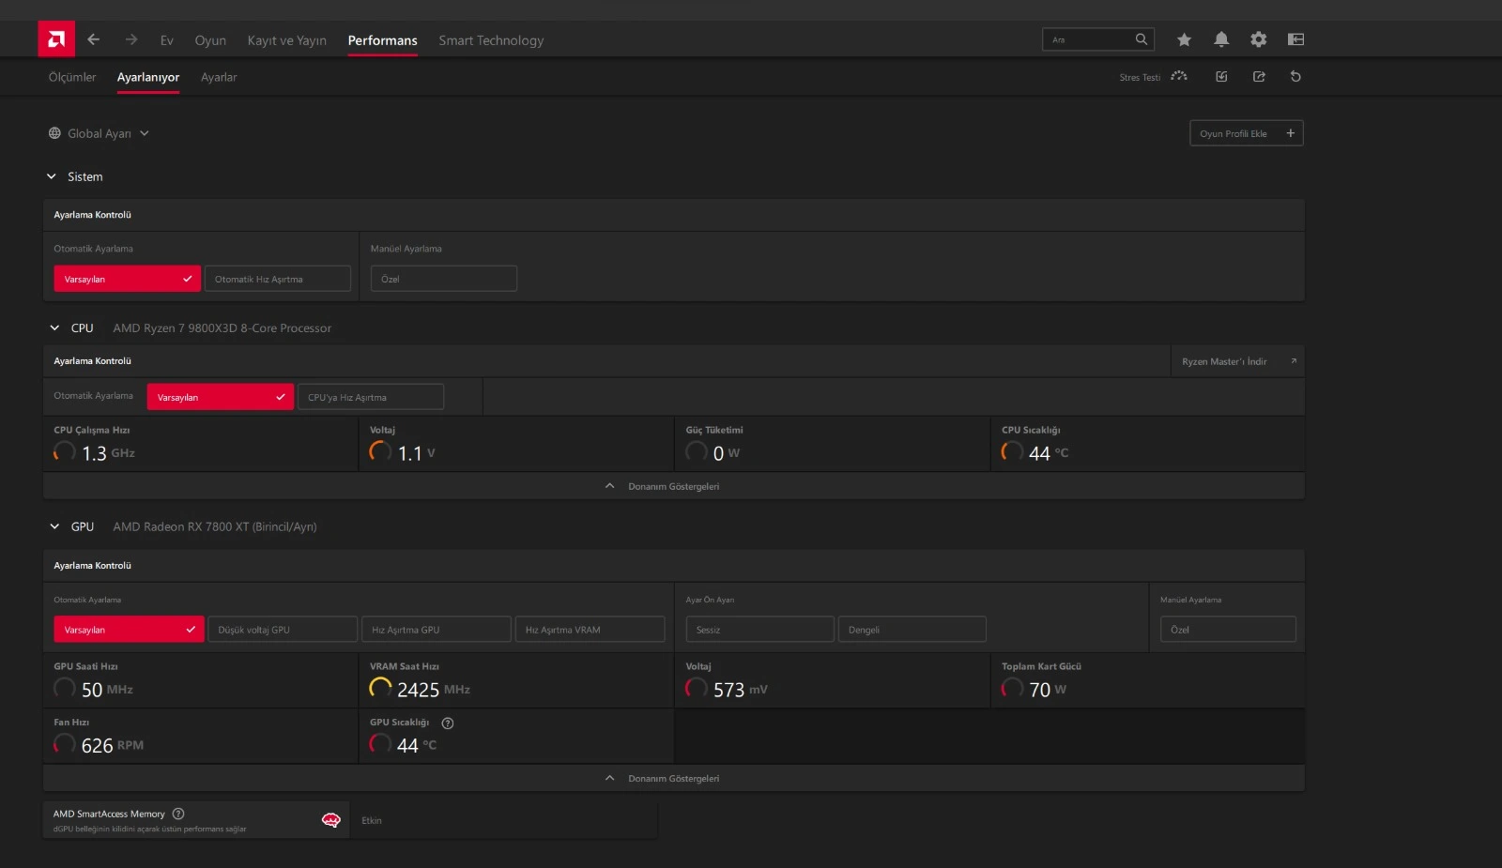Image resolution: width=1502 pixels, height=868 pixels.
Task: Open favorites with the star icon
Action: click(x=1184, y=39)
